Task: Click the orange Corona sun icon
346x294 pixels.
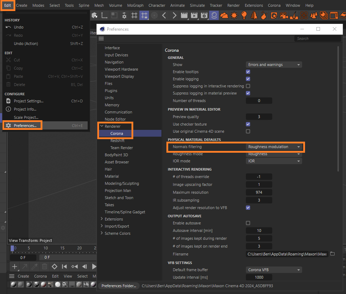Action: (234, 15)
